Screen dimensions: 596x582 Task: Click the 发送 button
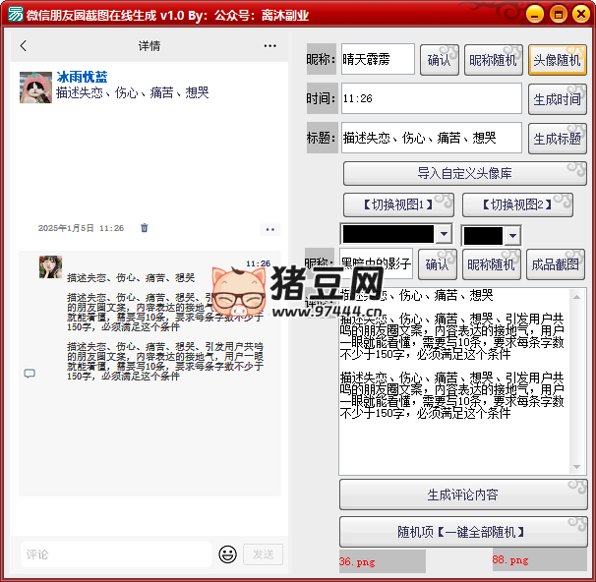click(263, 554)
